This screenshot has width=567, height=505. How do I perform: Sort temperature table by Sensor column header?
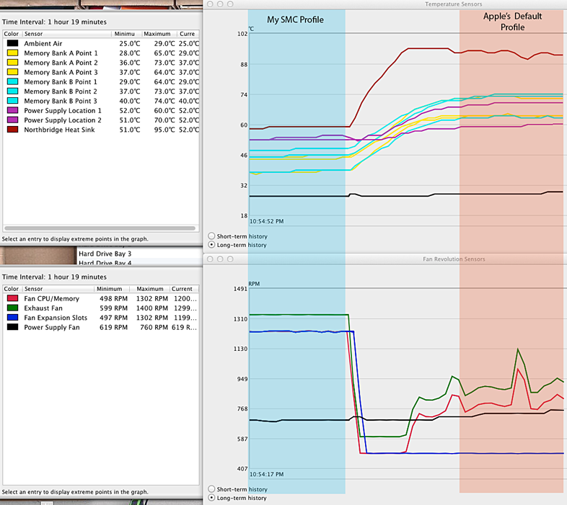coord(67,34)
